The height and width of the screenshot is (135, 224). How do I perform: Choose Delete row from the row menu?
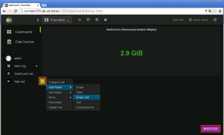click(59, 107)
